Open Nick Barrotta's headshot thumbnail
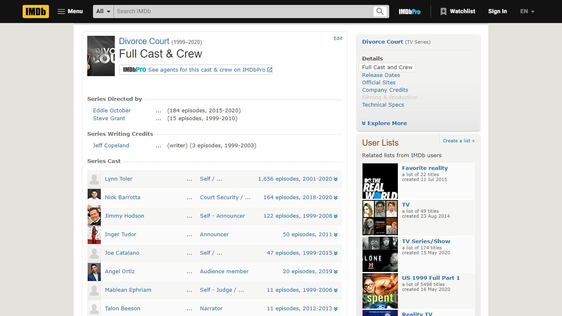 click(x=94, y=197)
